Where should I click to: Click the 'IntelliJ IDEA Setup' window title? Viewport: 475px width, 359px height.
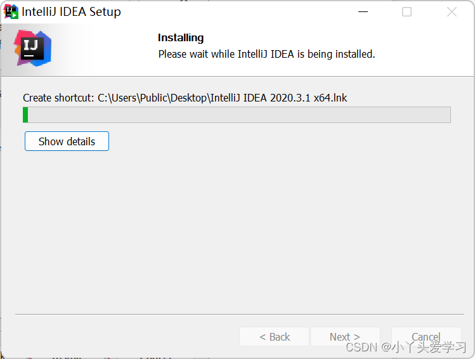click(71, 12)
